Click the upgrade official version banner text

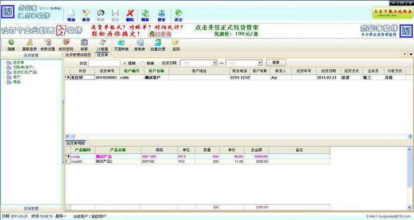(x=227, y=28)
